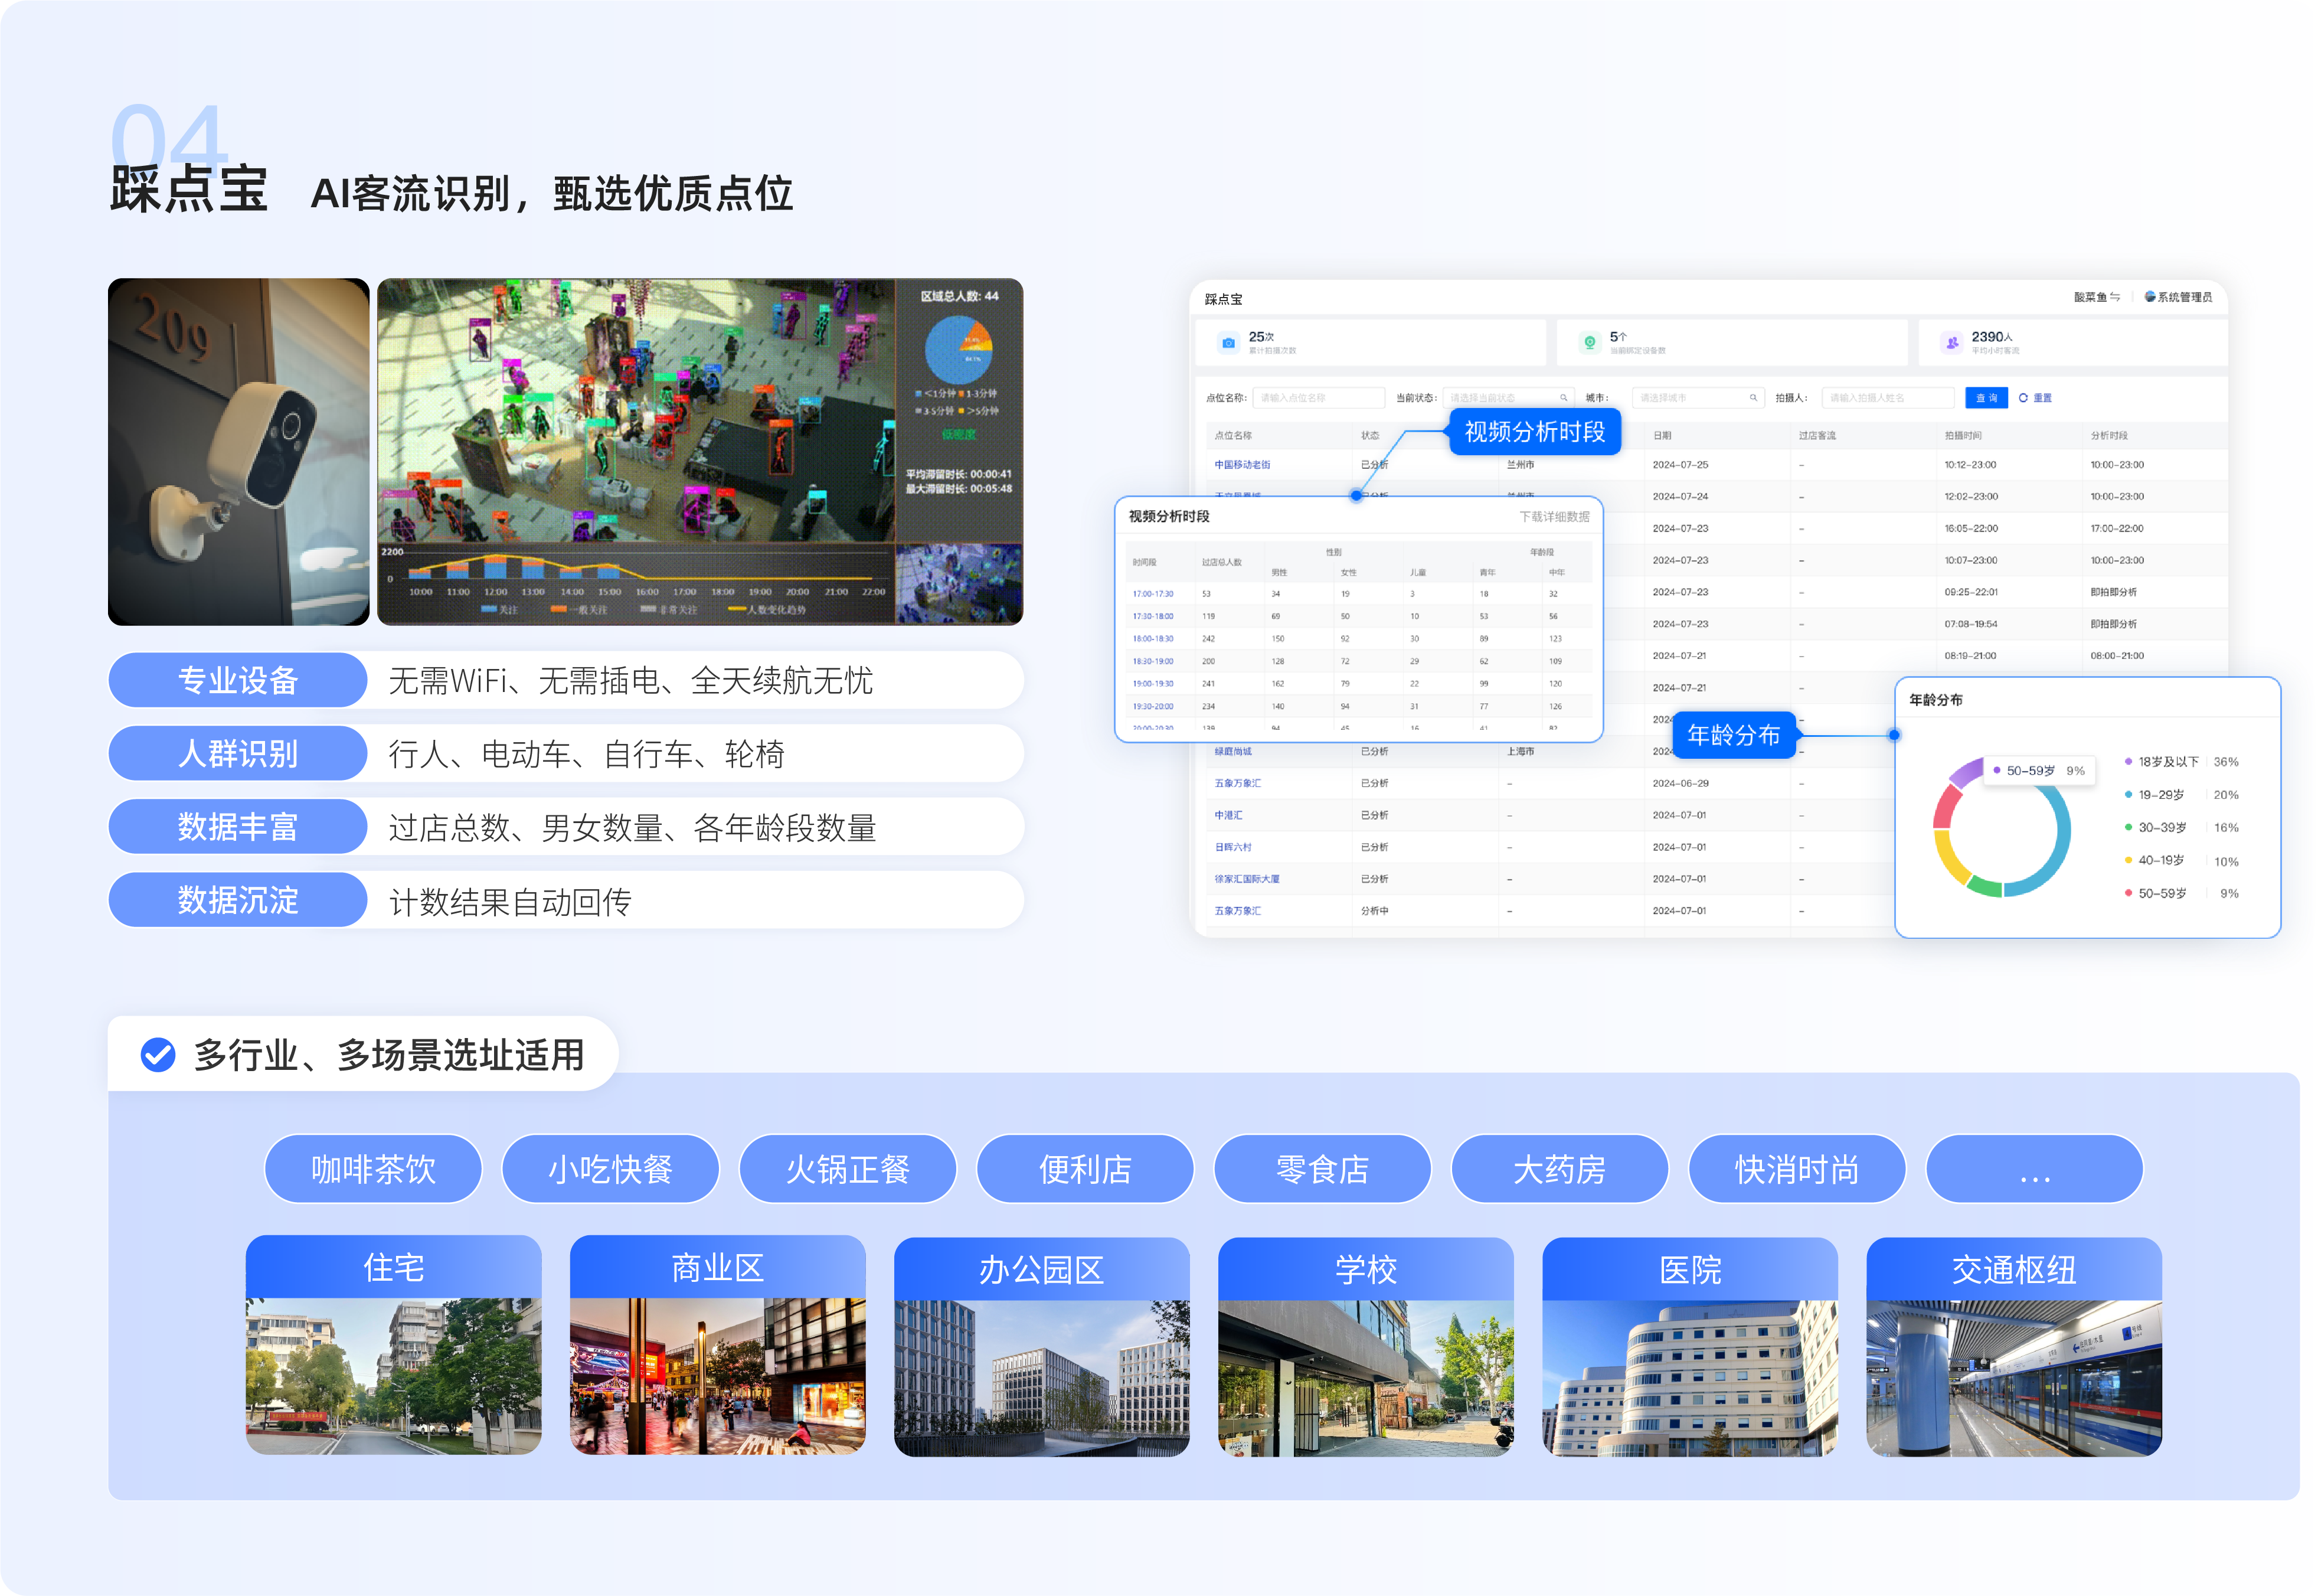Click the 18岁及以下 purple legend dot

click(x=2128, y=762)
